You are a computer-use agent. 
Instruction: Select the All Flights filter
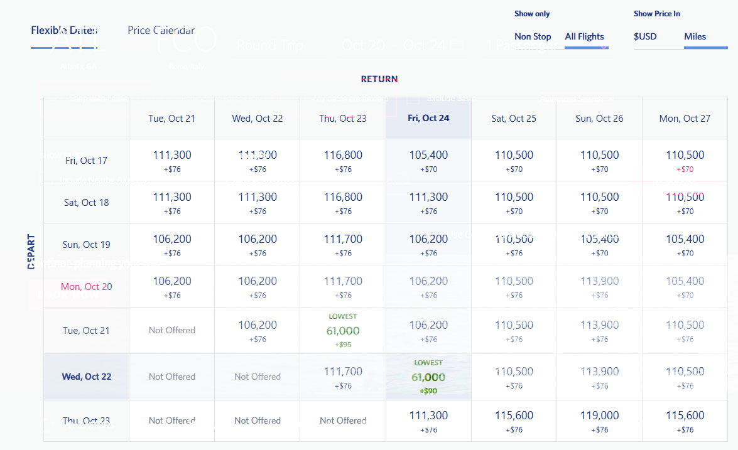click(584, 36)
